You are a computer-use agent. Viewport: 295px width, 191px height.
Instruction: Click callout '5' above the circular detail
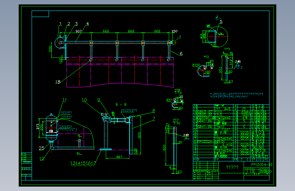(x=221, y=22)
